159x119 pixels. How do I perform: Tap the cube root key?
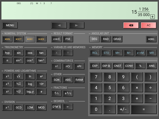(19, 84)
